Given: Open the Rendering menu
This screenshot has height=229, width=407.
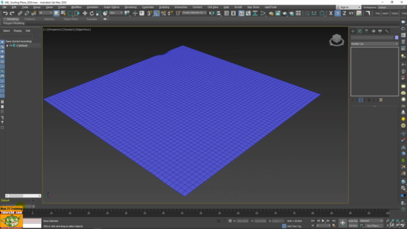Looking at the screenshot, I should pos(130,7).
